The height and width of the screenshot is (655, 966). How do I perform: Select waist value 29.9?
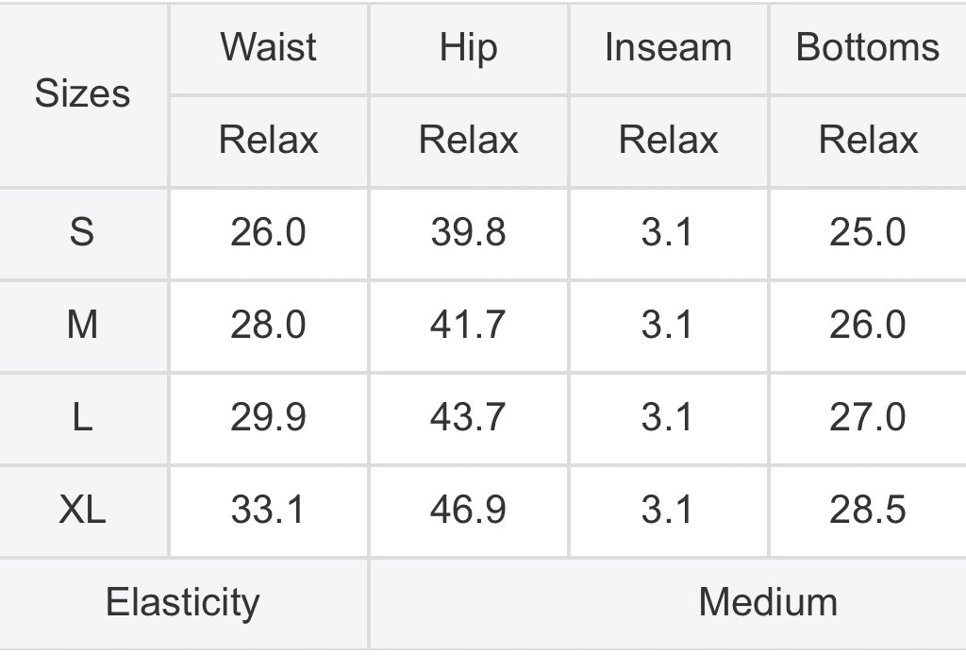[268, 417]
